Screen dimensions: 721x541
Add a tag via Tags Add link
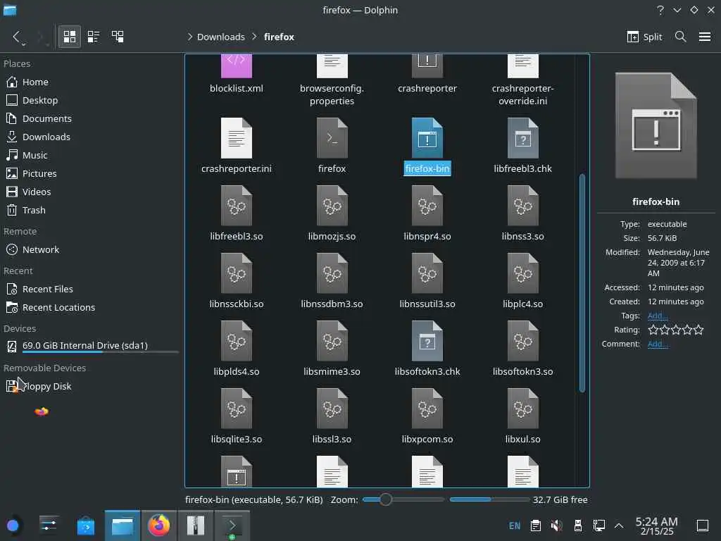click(658, 316)
